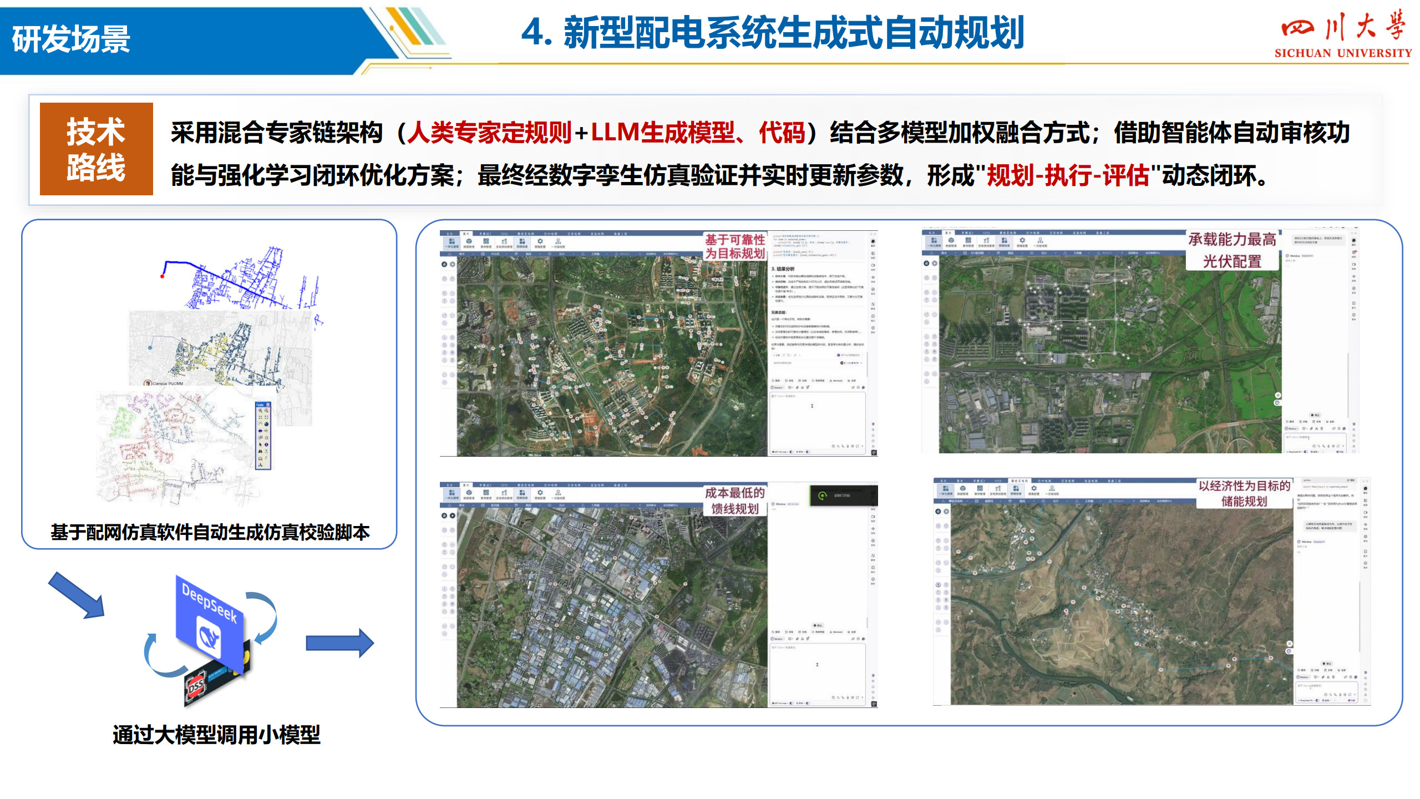Click green recording indicator in lowest-cost feeder screenshot
The height and width of the screenshot is (799, 1420).
tap(823, 495)
